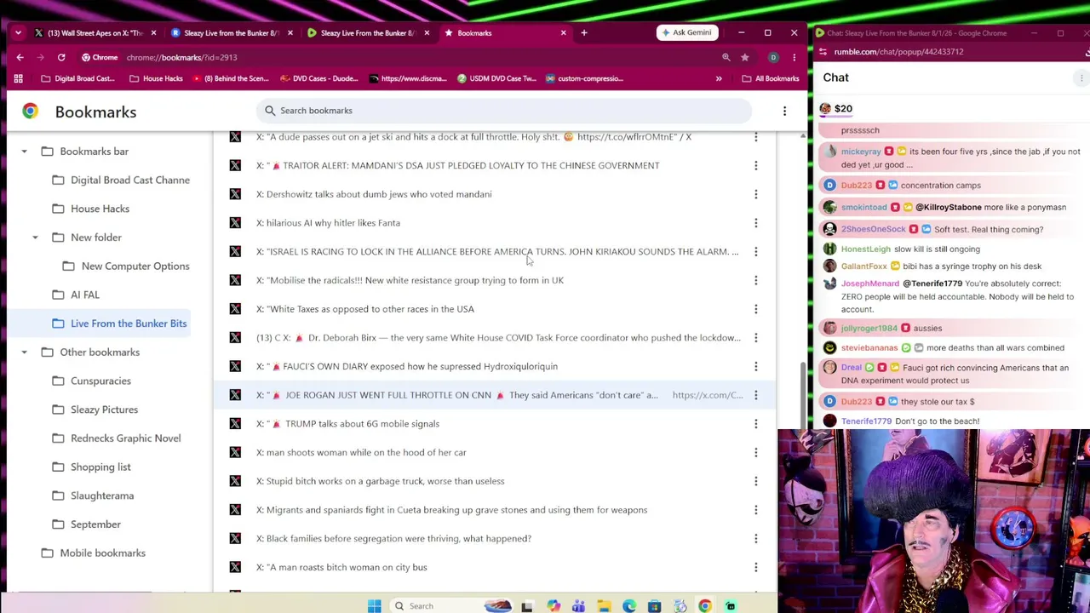Close the Wall Street Apes tab
This screenshot has height=613, width=1090.
click(153, 32)
